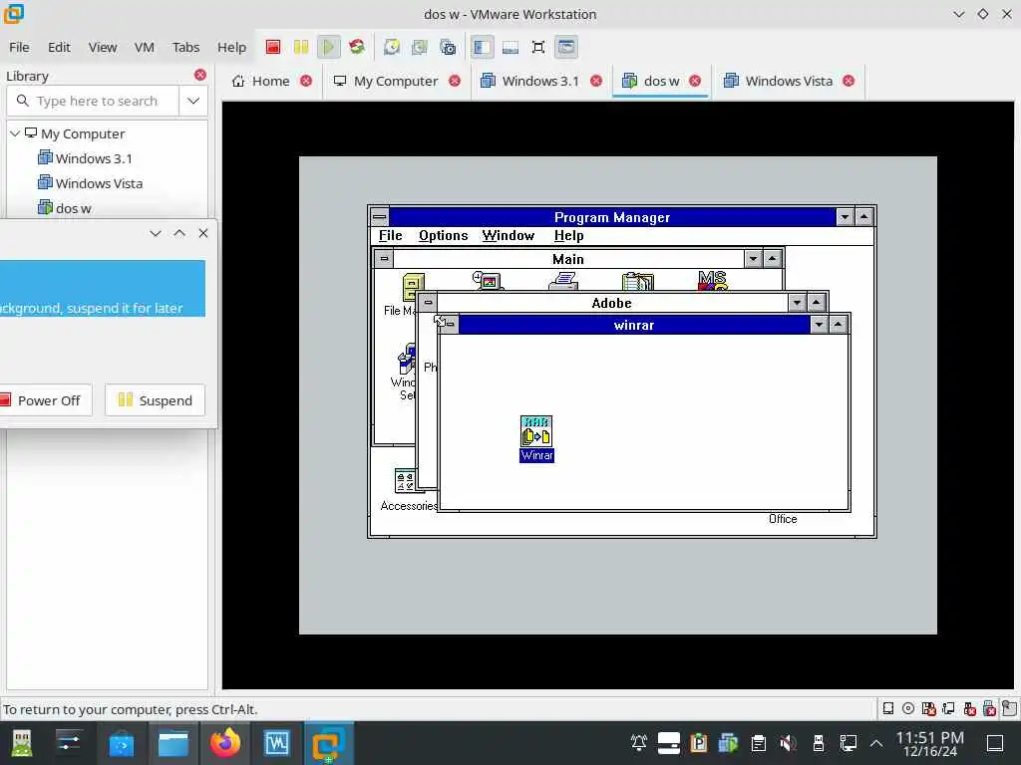1021x765 pixels.
Task: Click the CD/DVD device status icon
Action: (x=908, y=709)
